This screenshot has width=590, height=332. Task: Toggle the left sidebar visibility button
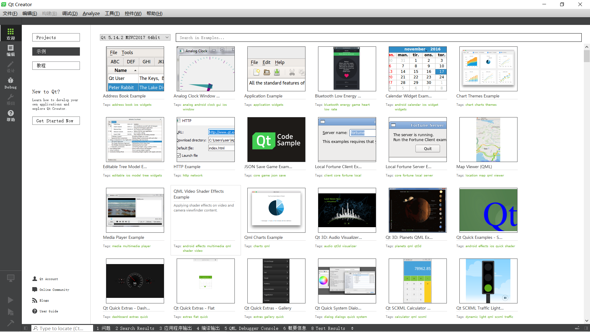point(26,328)
